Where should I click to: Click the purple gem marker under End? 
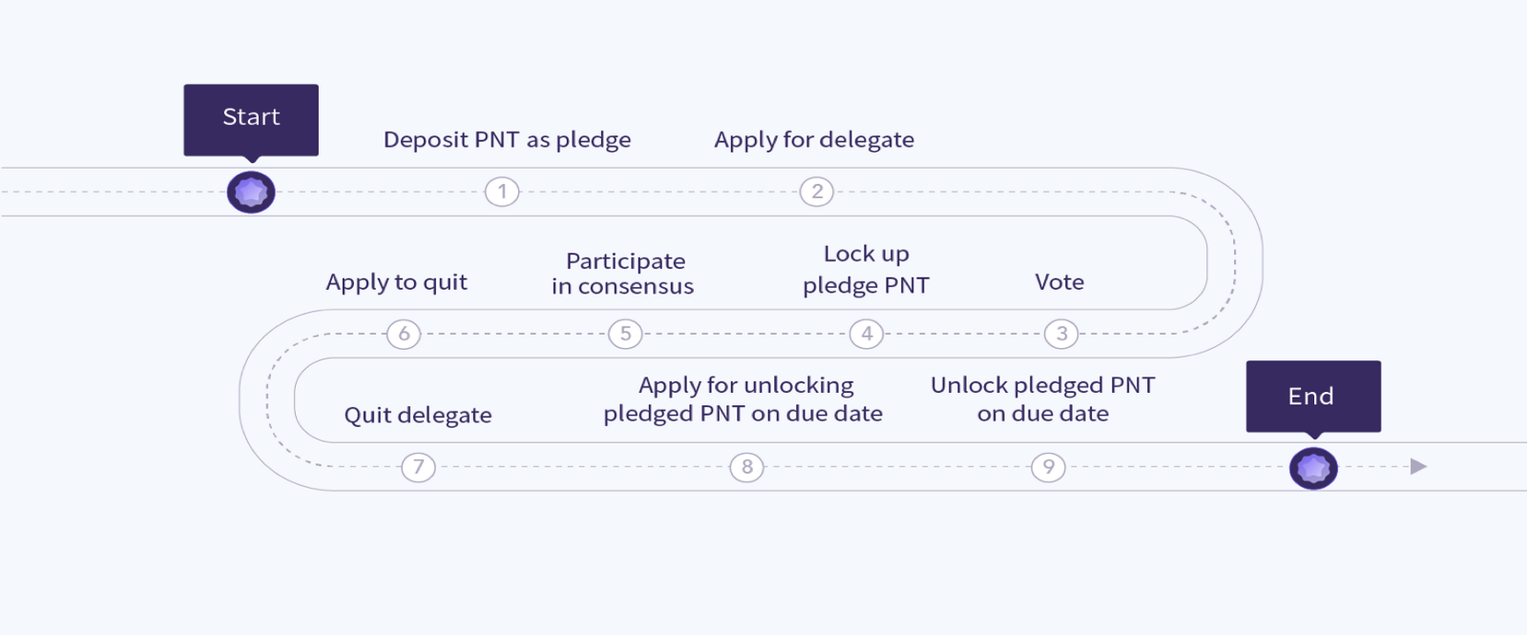point(1313,468)
